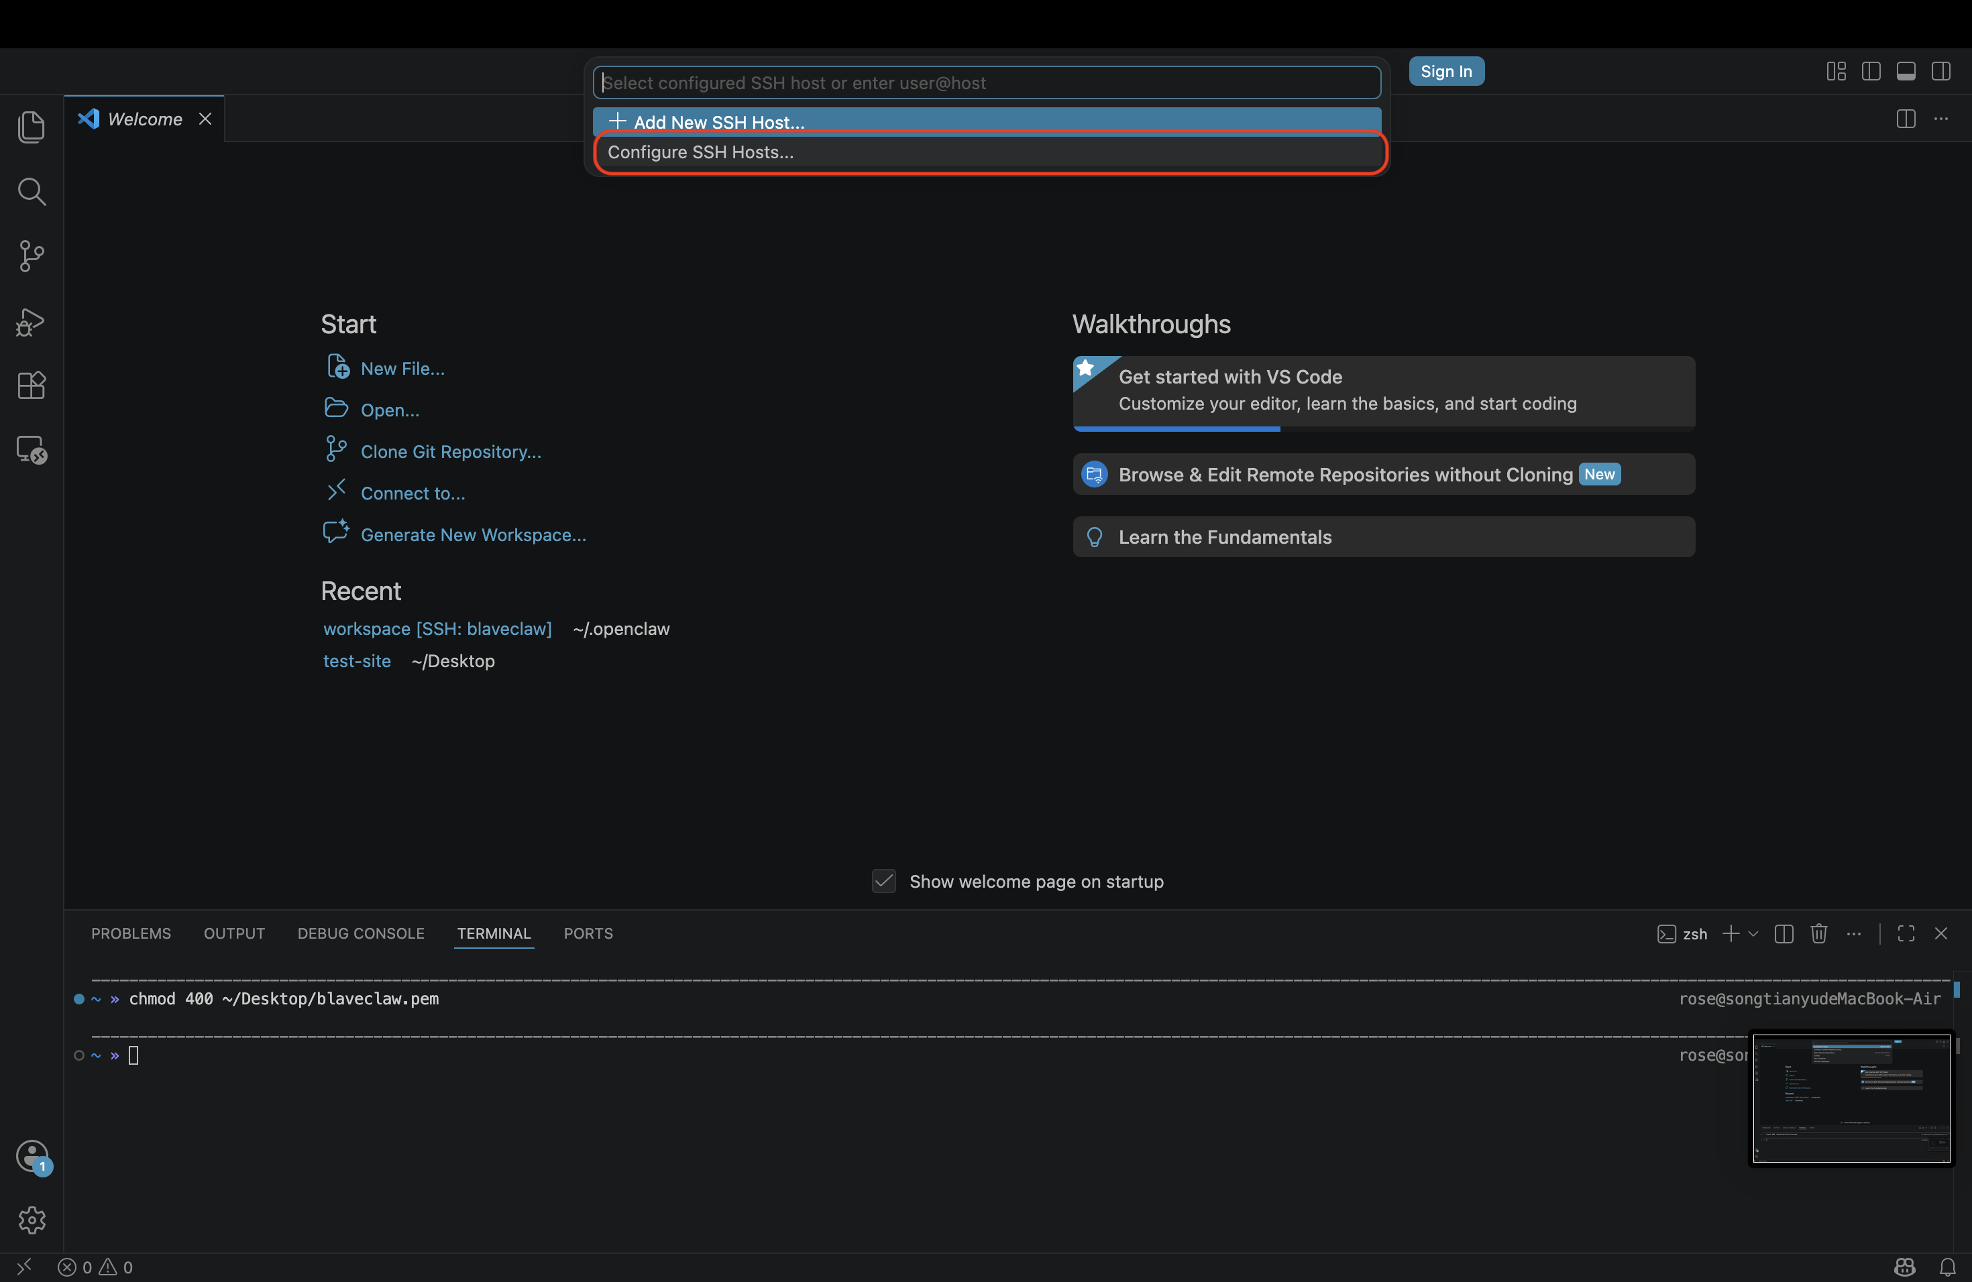Click the screenshot preview thumbnail
This screenshot has height=1282, width=1972.
1851,1098
